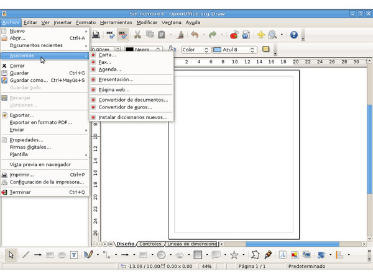Expand the Nuevo submenu
The image size is (373, 279).
(45, 31)
